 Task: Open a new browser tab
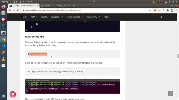click(x=74, y=6)
